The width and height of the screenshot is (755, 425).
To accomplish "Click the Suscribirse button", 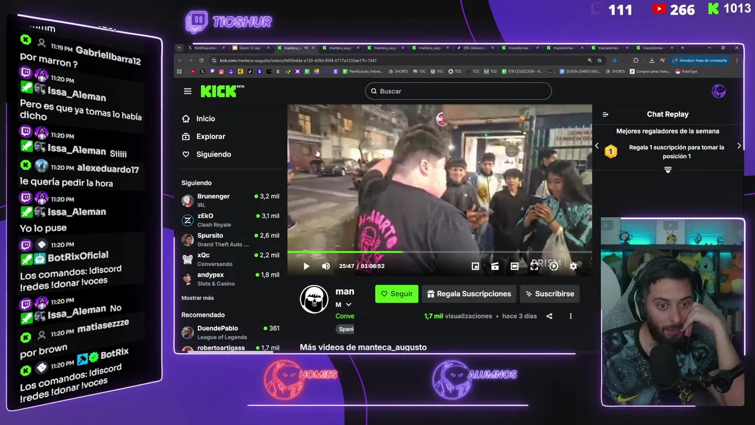I will pos(550,293).
